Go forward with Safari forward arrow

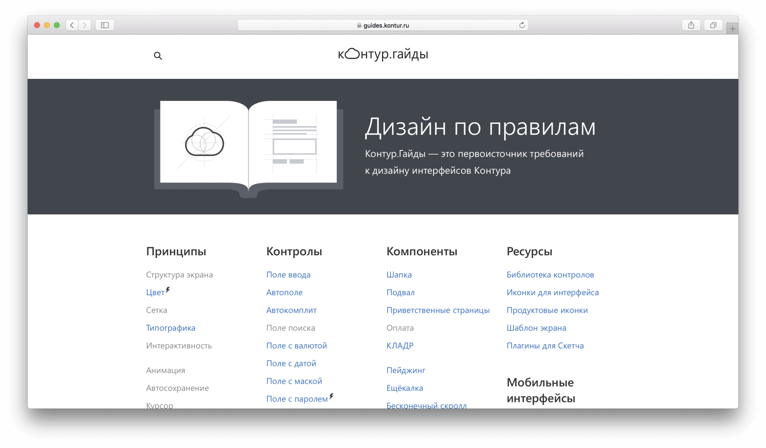click(x=84, y=25)
